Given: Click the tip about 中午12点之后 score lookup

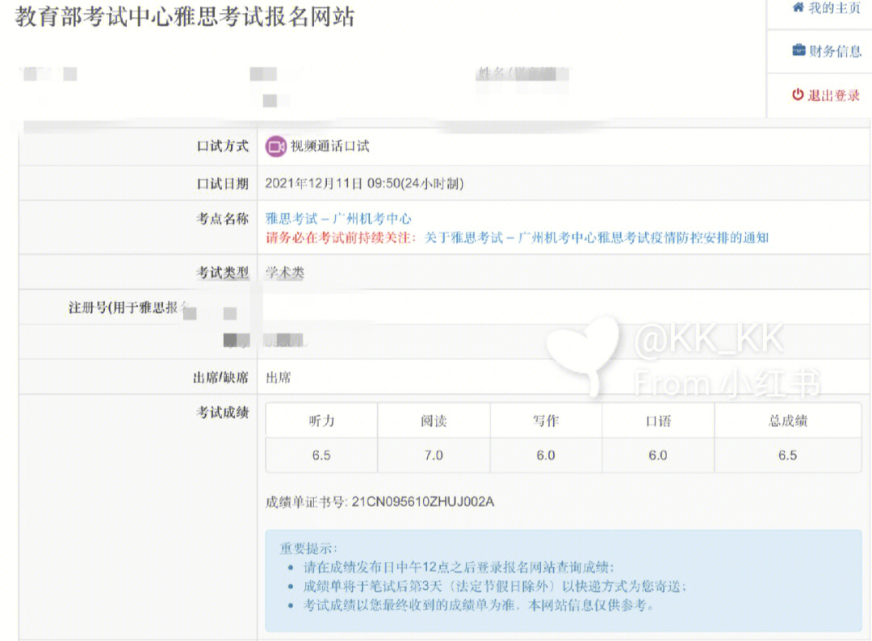Looking at the screenshot, I should coord(459,568).
